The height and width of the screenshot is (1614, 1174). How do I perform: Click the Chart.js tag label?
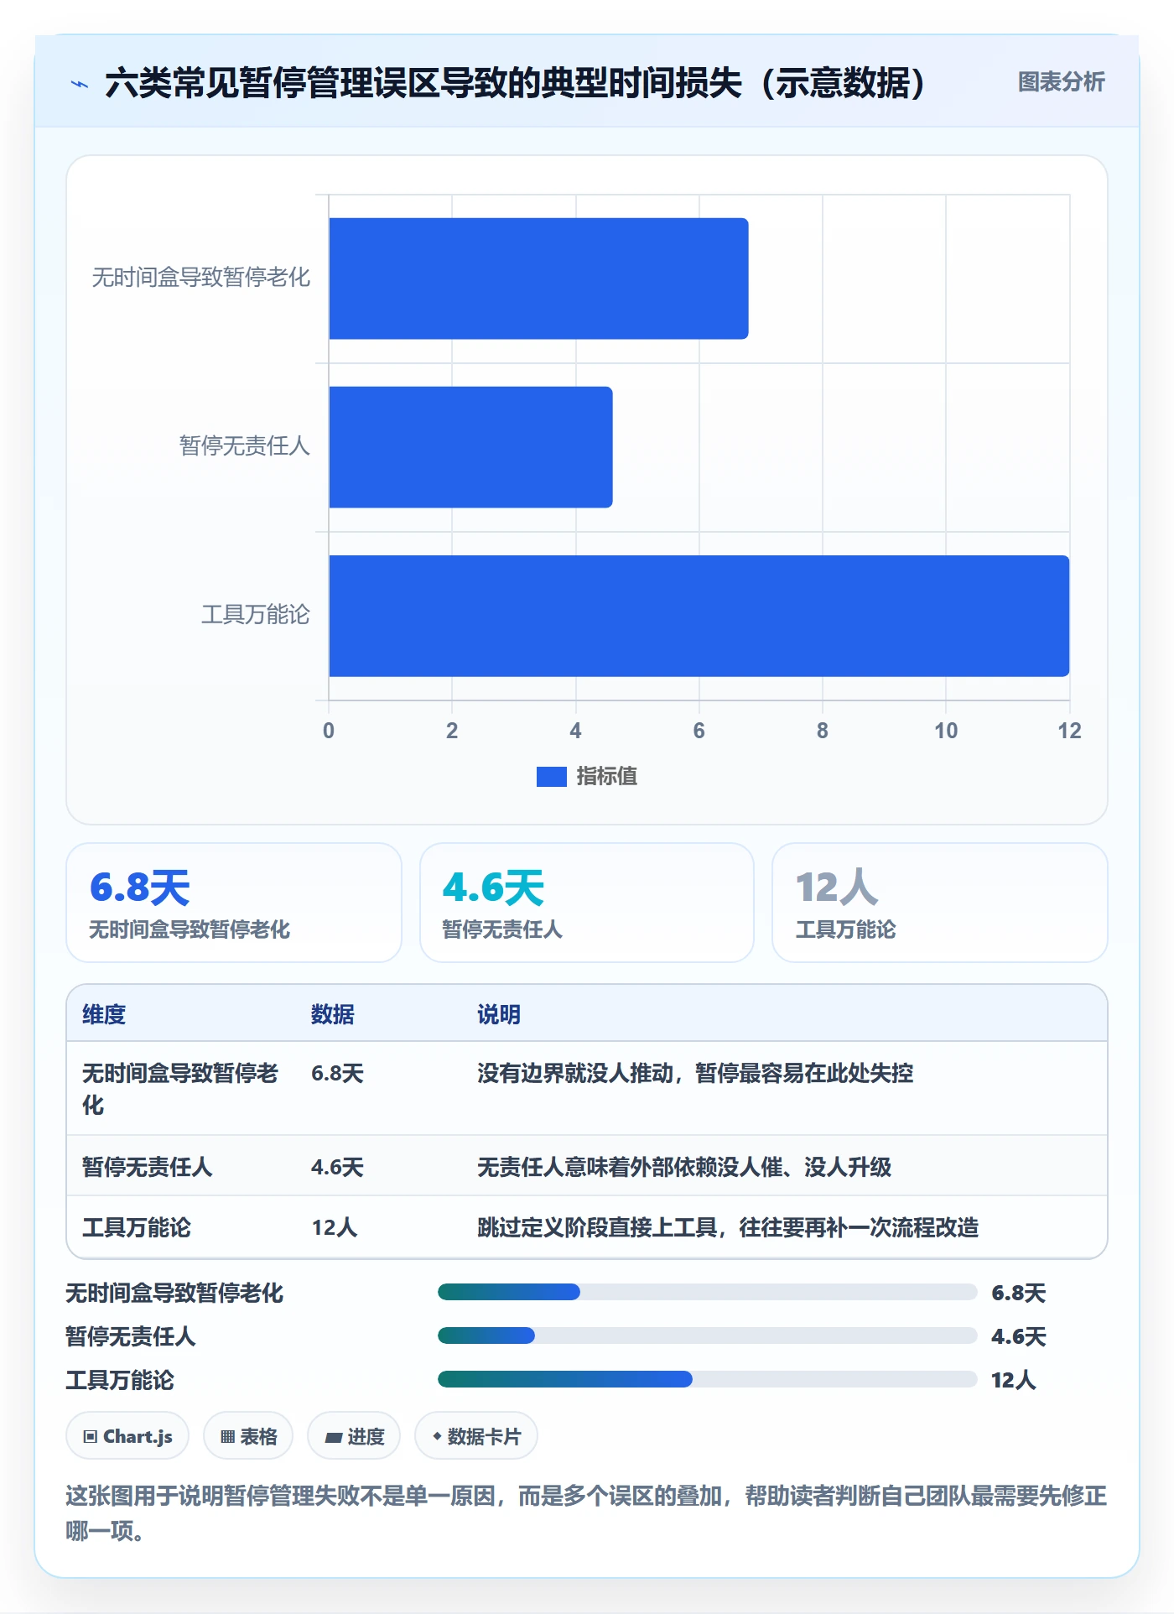coord(138,1437)
